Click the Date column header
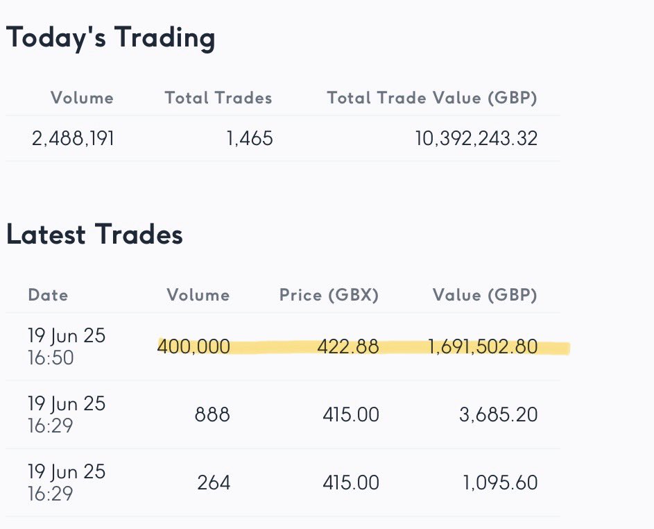654x529 pixels. click(x=48, y=295)
